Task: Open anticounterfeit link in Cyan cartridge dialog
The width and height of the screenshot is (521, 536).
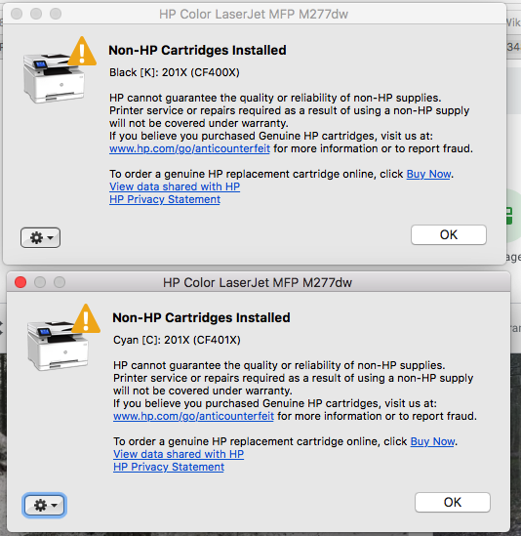Action: (x=194, y=416)
